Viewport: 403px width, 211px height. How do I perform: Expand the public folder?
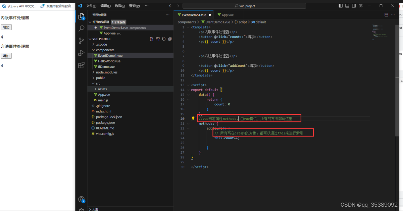click(93, 78)
